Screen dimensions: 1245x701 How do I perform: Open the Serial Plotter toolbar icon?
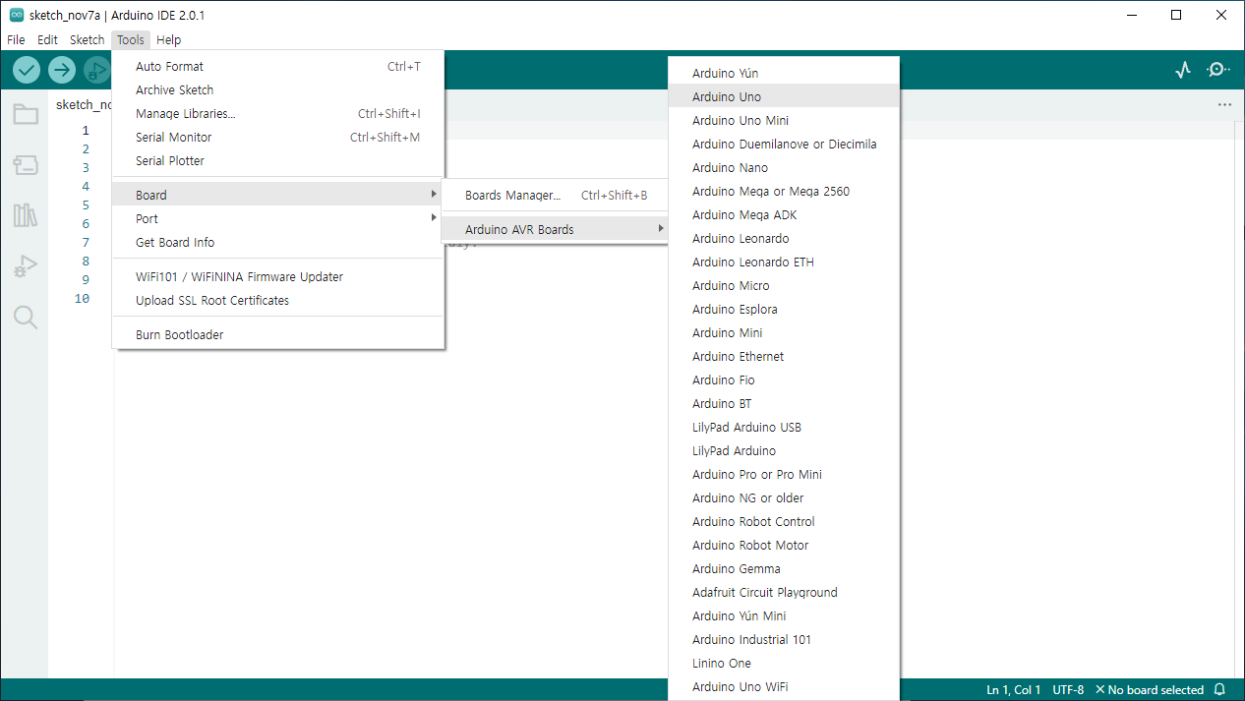tap(1183, 70)
